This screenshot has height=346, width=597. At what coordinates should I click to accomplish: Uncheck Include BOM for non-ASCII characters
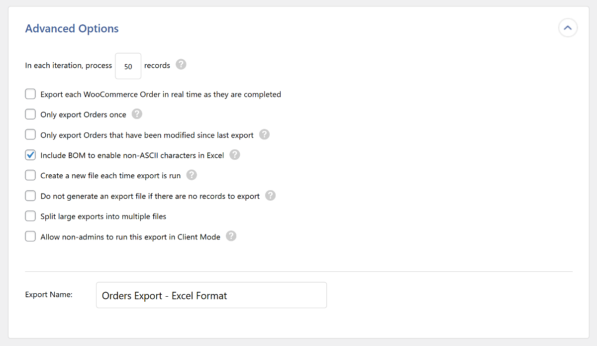30,155
